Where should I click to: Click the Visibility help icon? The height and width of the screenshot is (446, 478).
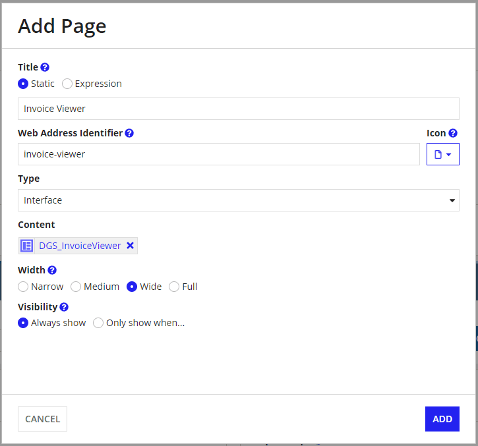click(x=64, y=307)
